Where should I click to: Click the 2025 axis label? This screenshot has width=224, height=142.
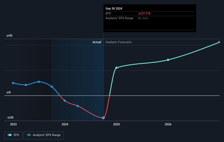point(117,124)
